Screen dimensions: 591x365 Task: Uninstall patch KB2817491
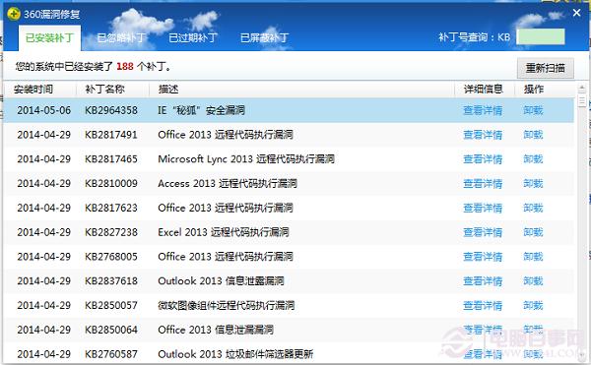tap(533, 135)
